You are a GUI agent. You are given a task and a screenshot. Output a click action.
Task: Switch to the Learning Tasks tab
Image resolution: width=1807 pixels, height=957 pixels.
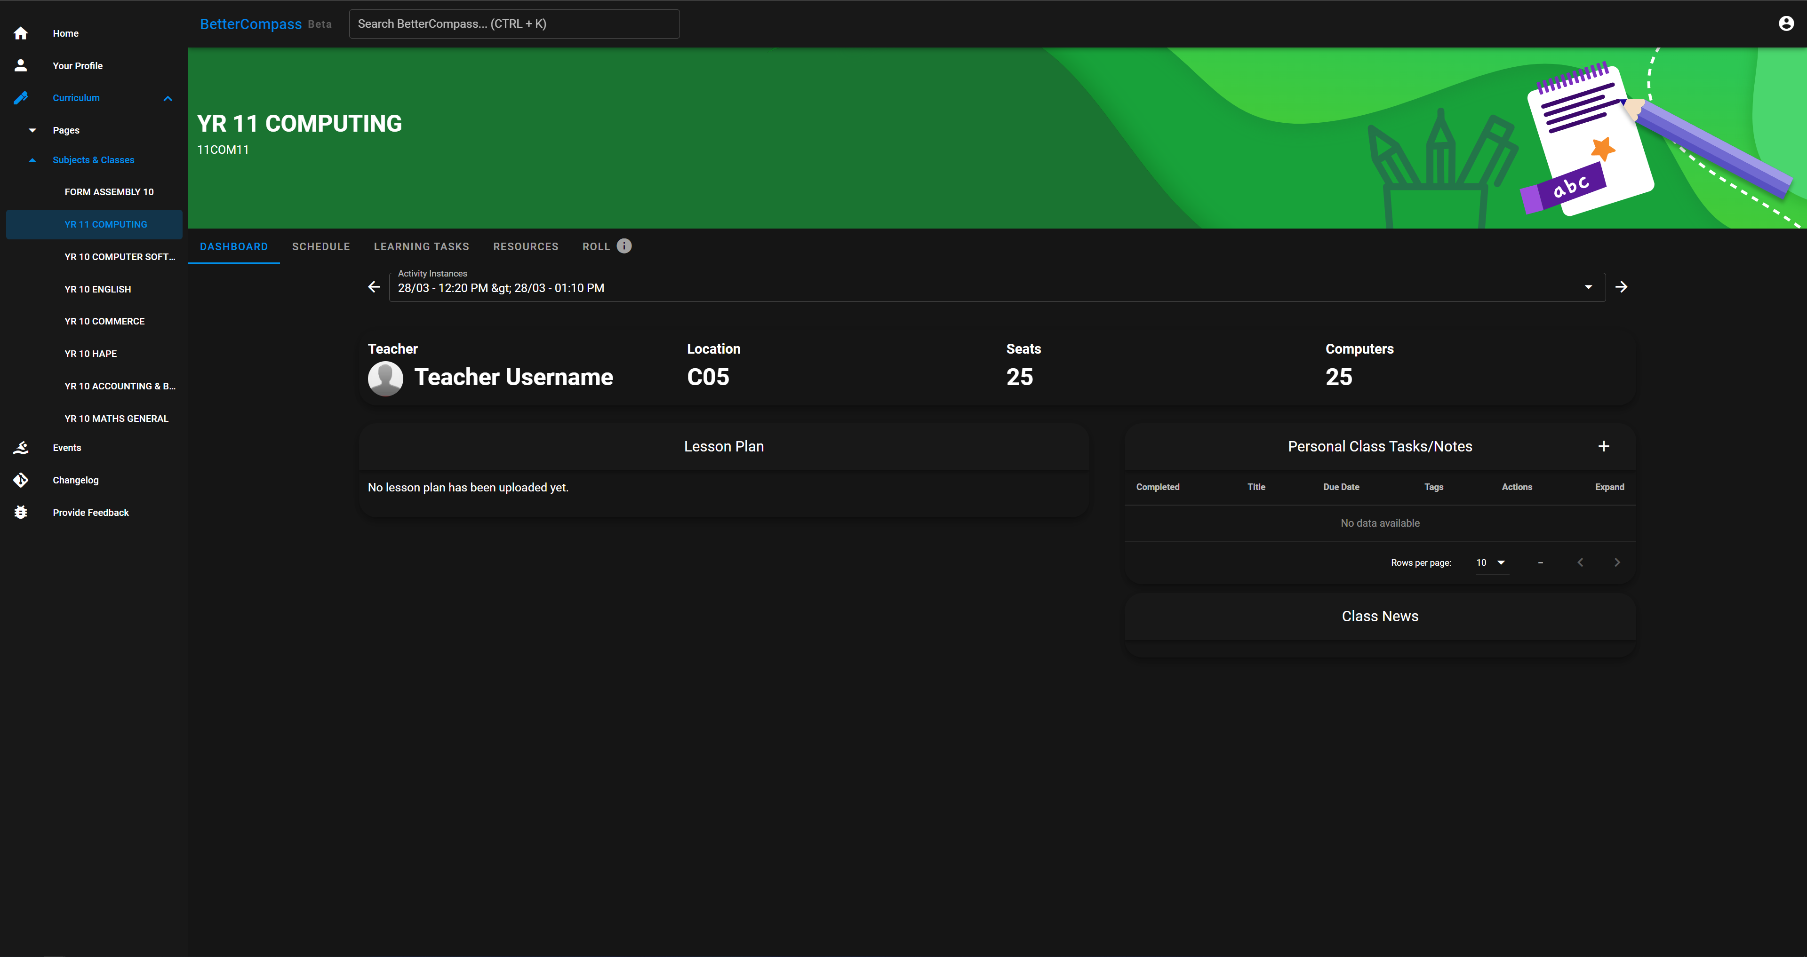click(421, 247)
